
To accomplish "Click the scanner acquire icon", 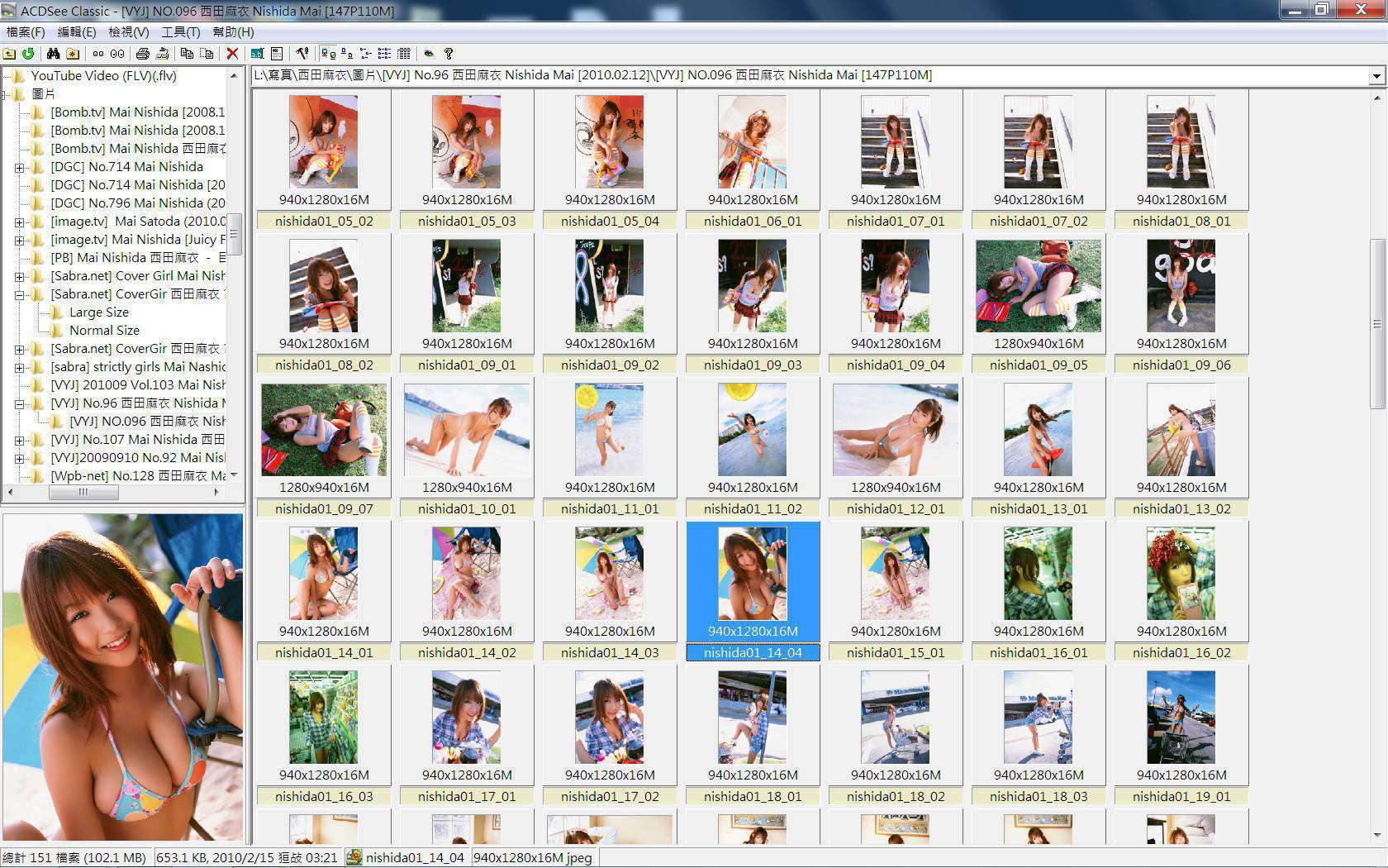I will click(x=162, y=54).
